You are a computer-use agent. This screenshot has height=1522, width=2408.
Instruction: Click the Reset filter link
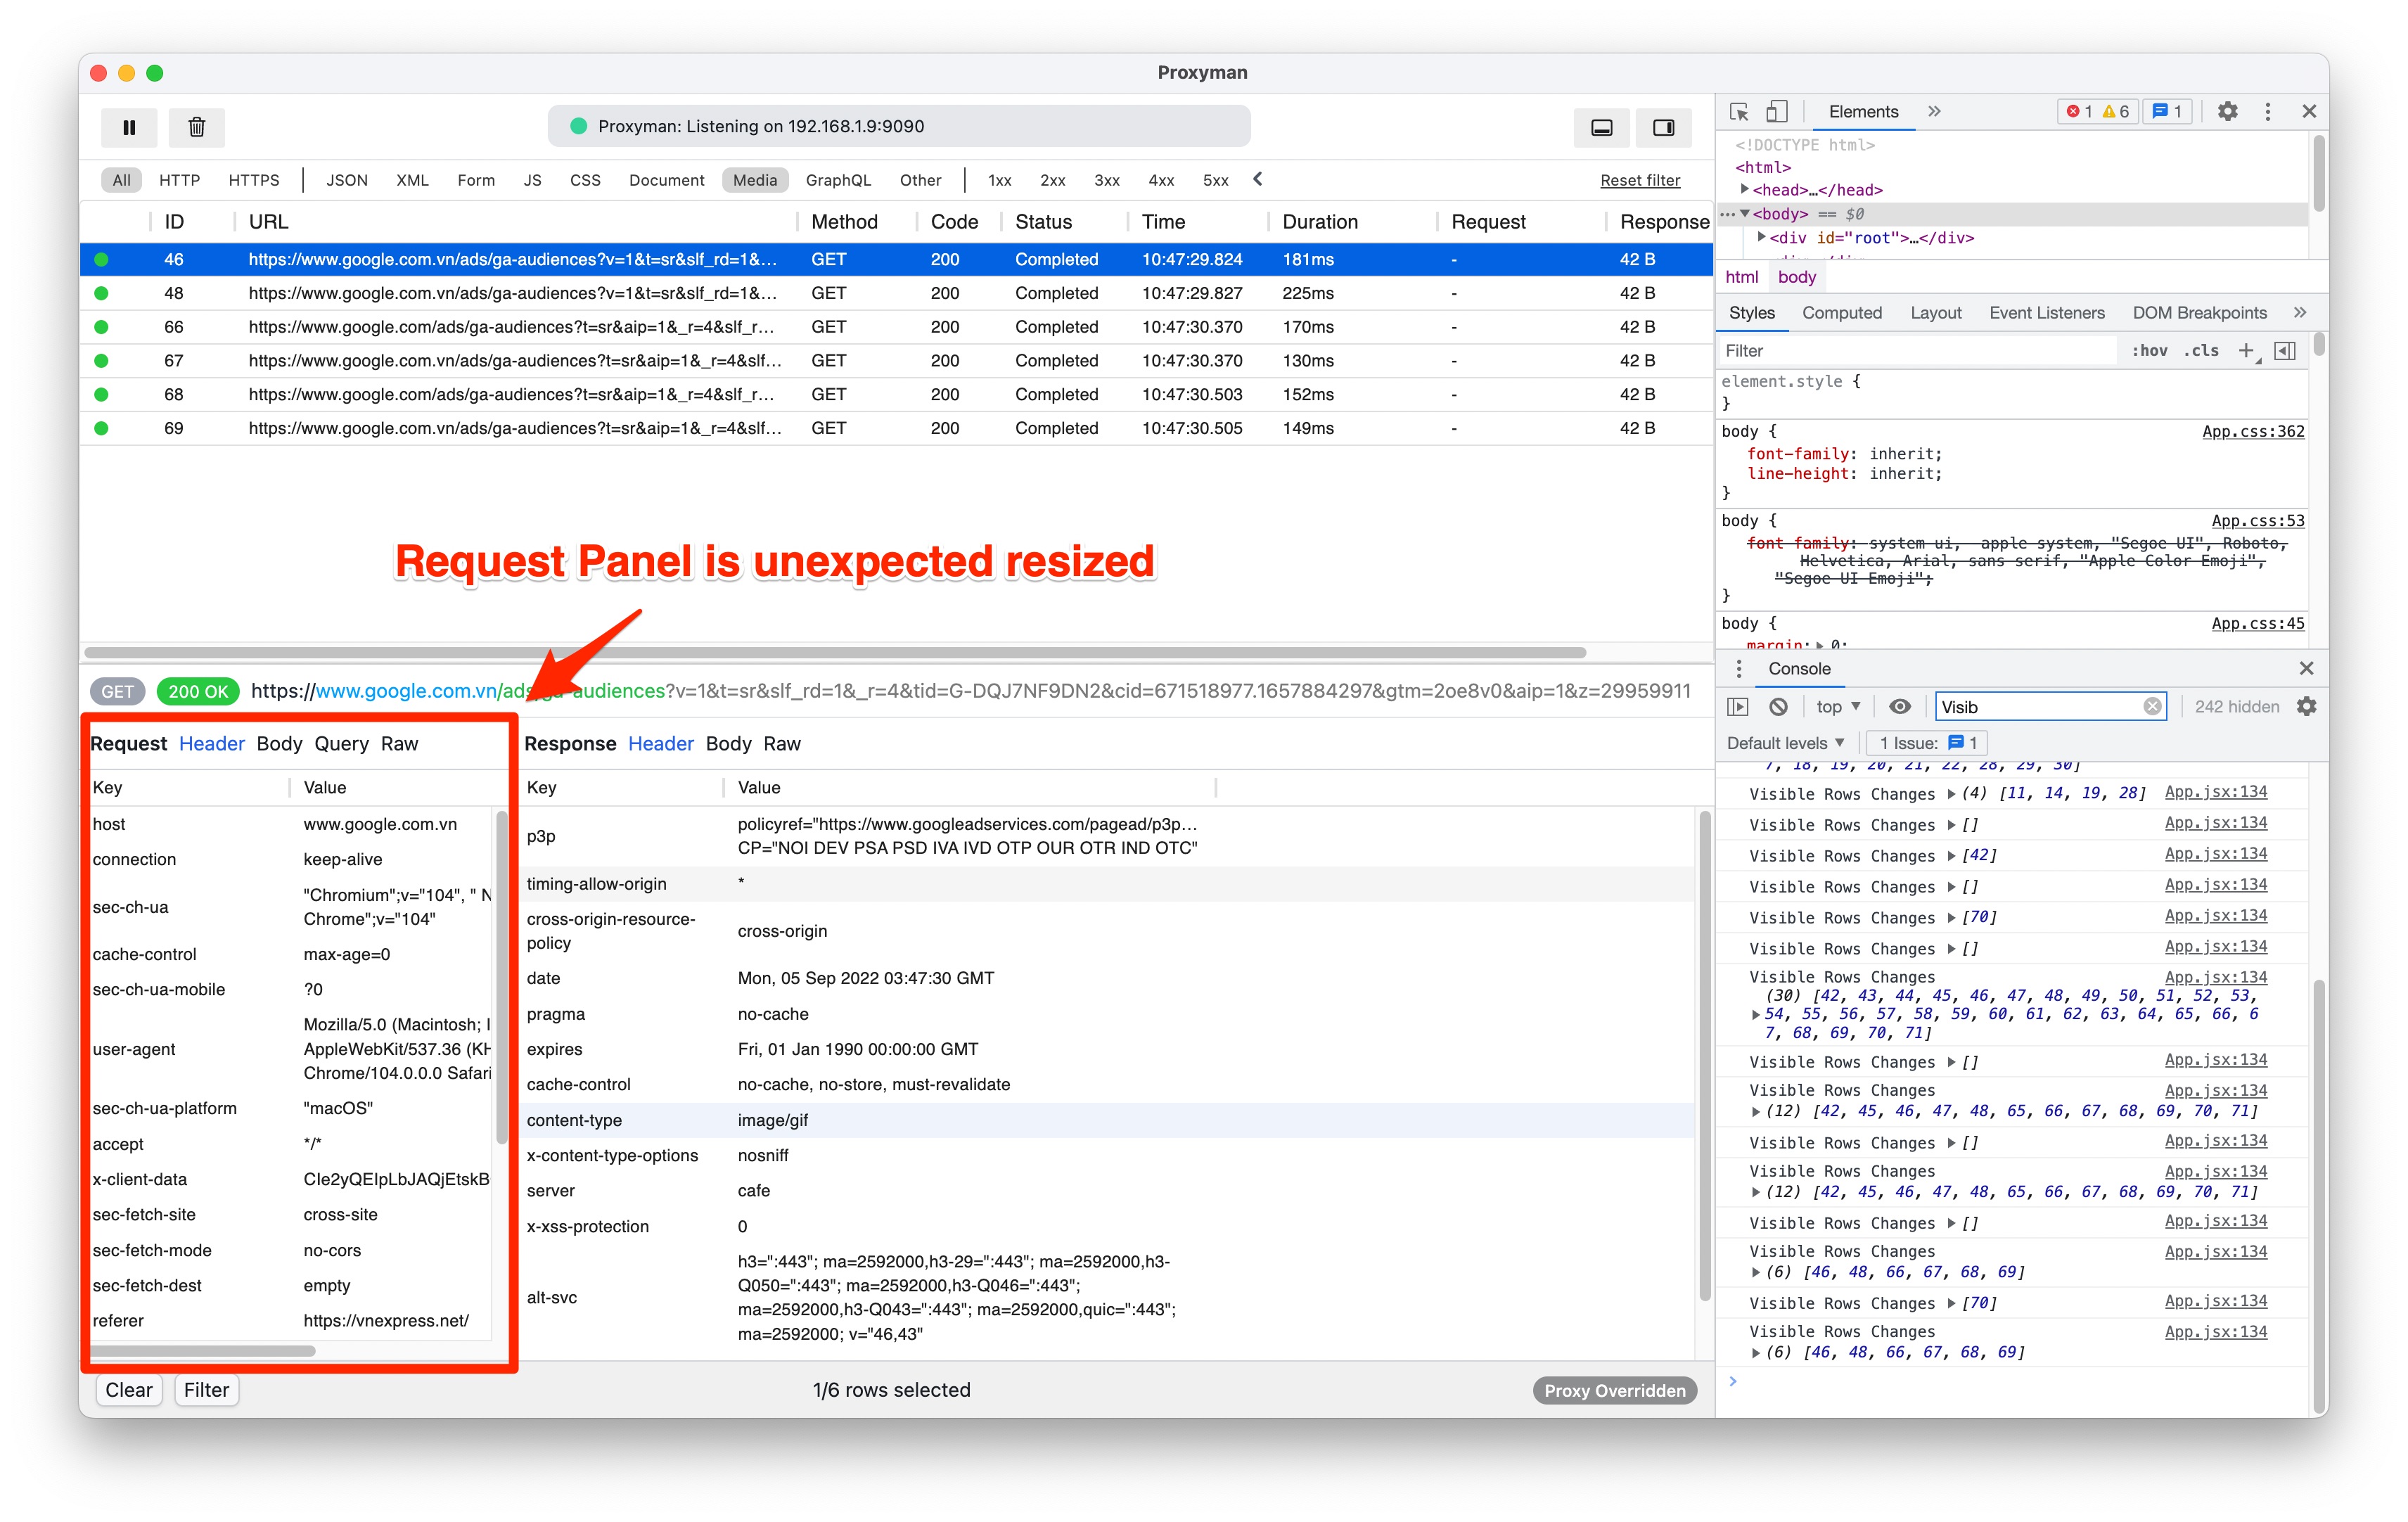1639,180
